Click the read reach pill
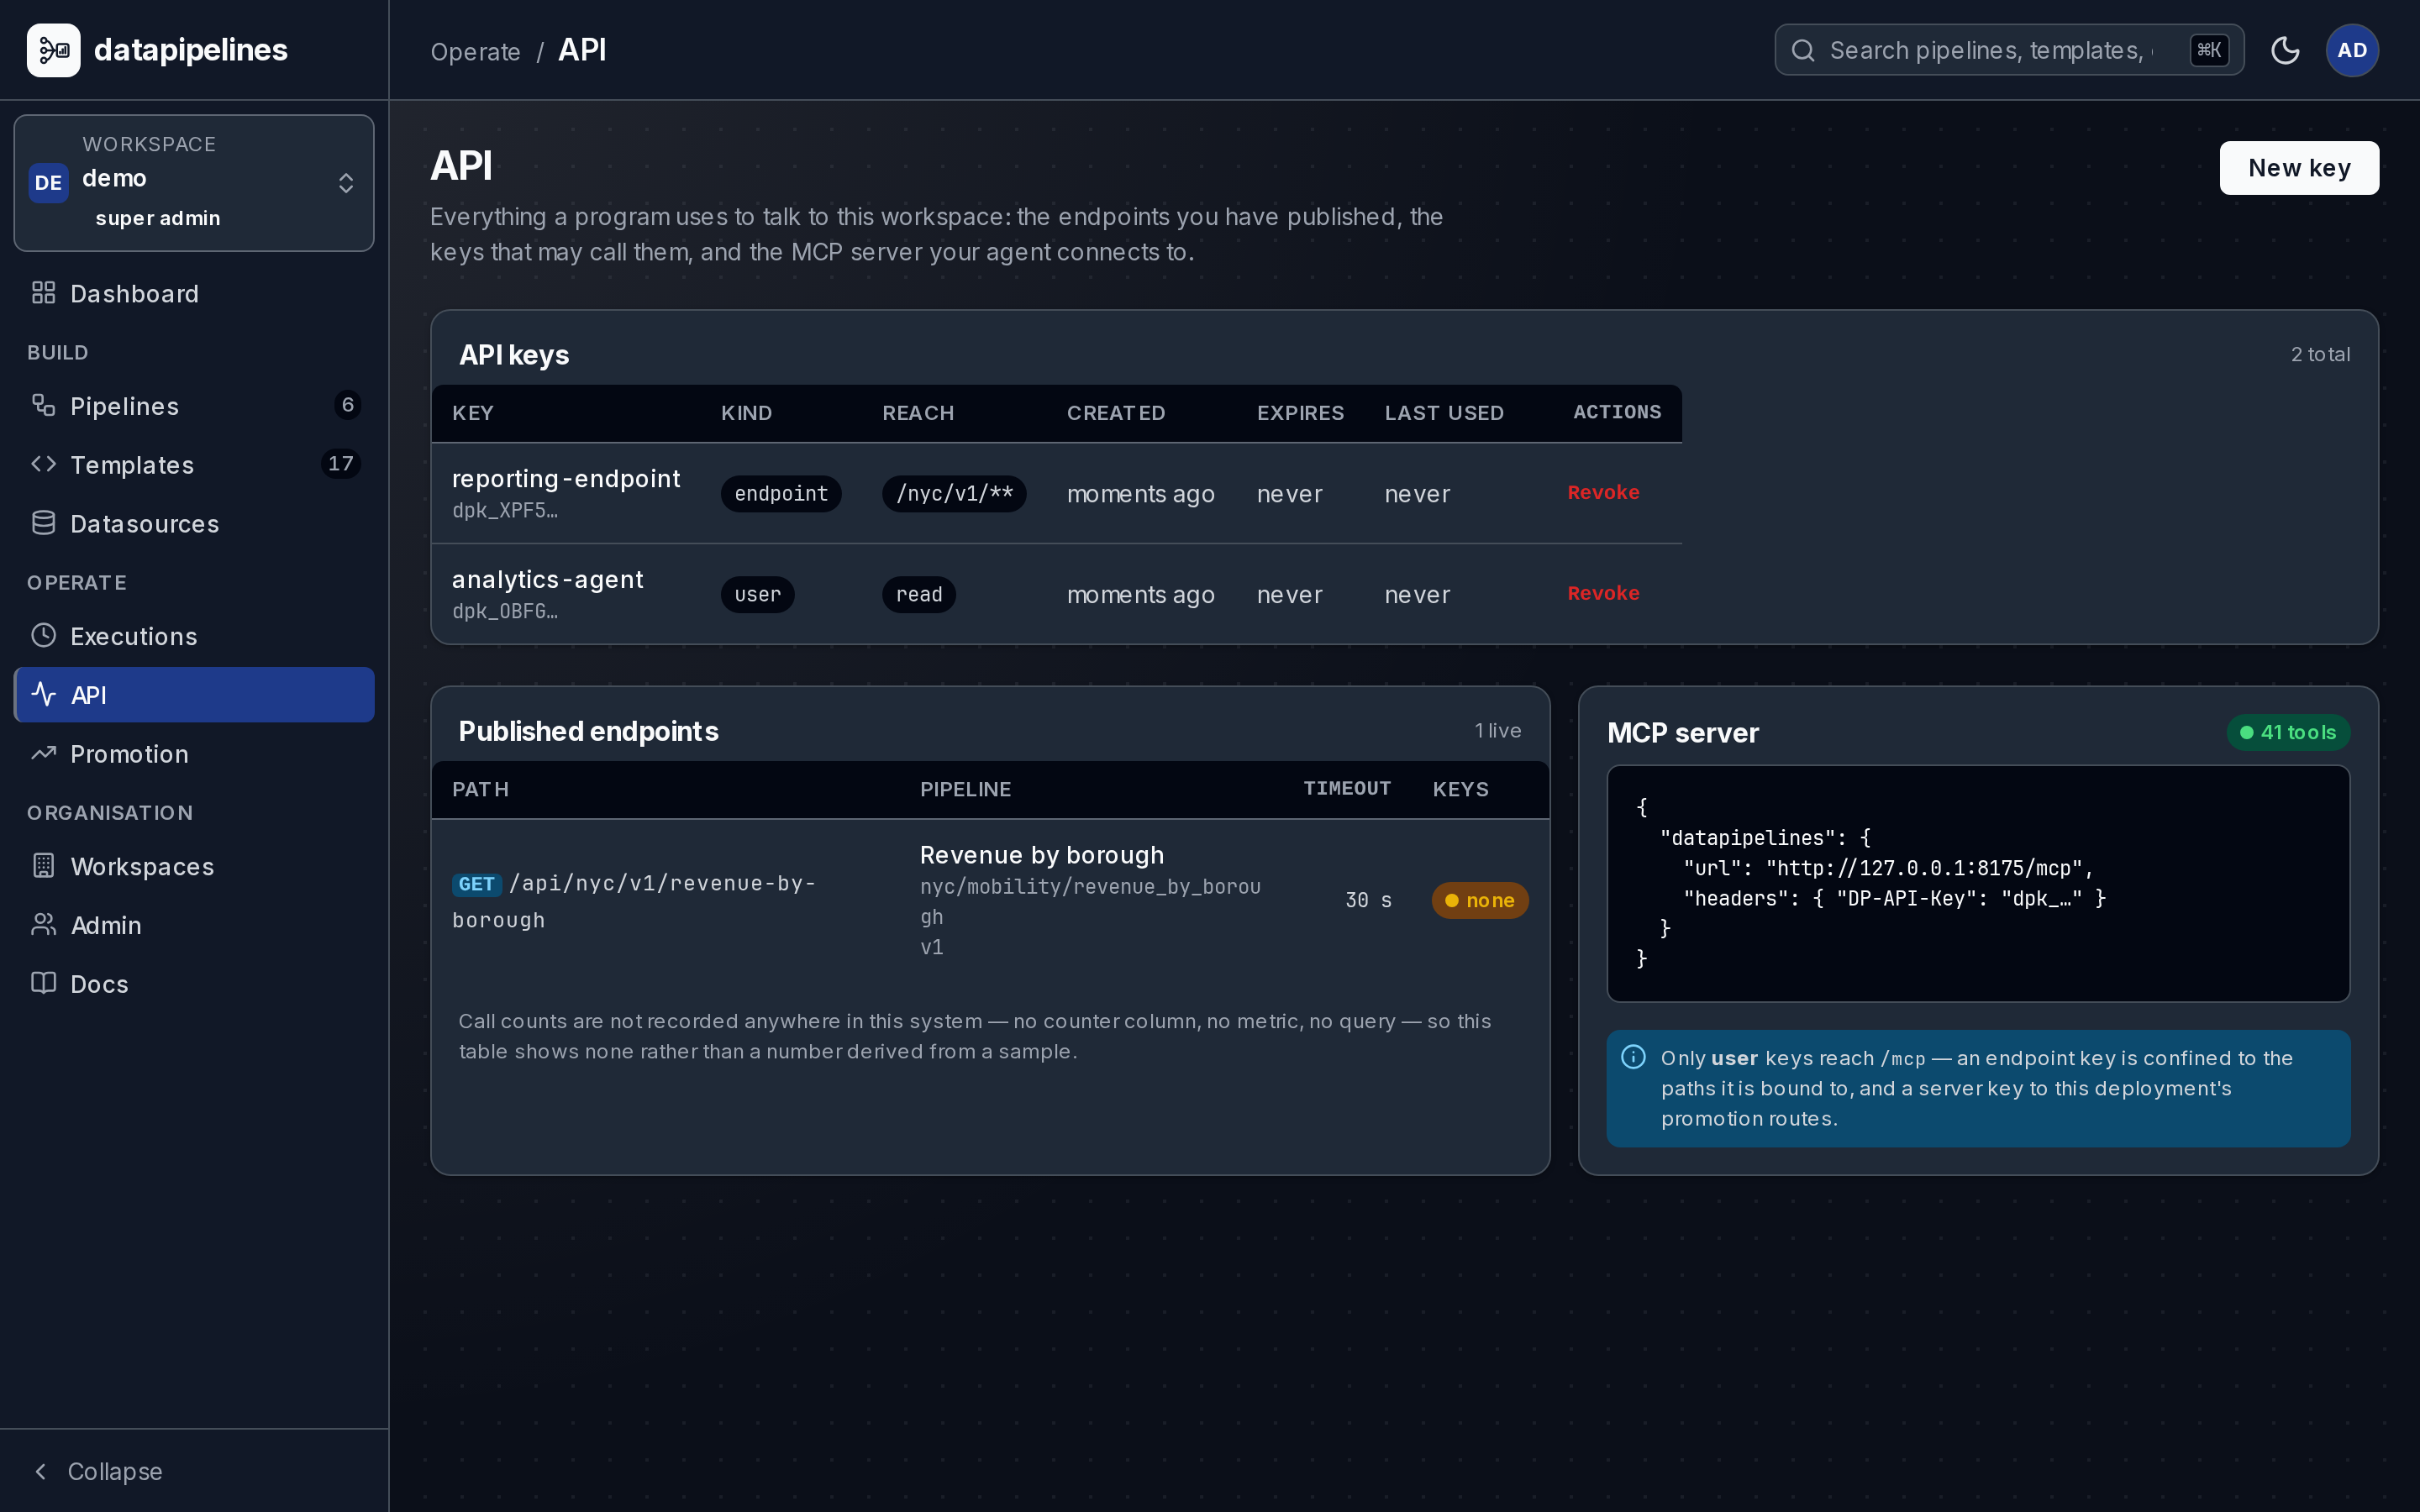 coord(918,594)
